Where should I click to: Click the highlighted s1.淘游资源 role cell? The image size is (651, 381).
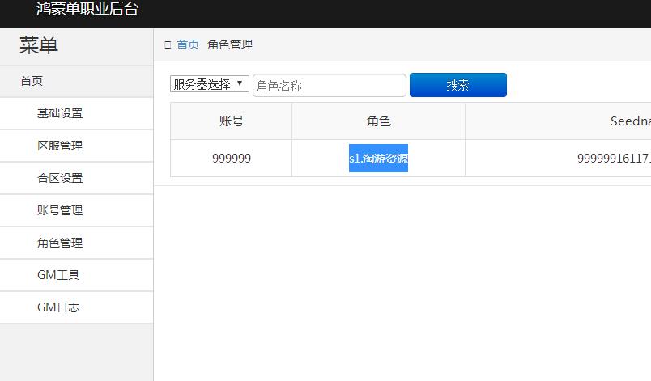pyautogui.click(x=378, y=159)
